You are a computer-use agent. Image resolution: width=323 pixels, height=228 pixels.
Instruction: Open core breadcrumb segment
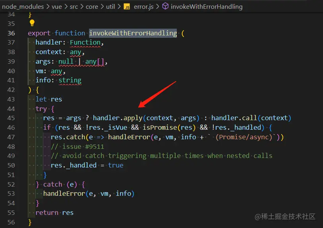(x=92, y=7)
